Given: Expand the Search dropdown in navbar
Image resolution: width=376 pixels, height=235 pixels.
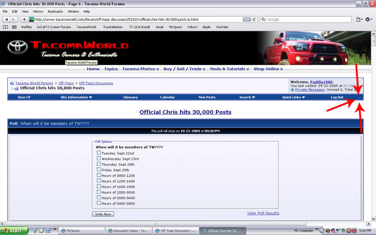Looking at the screenshot, I should (247, 97).
